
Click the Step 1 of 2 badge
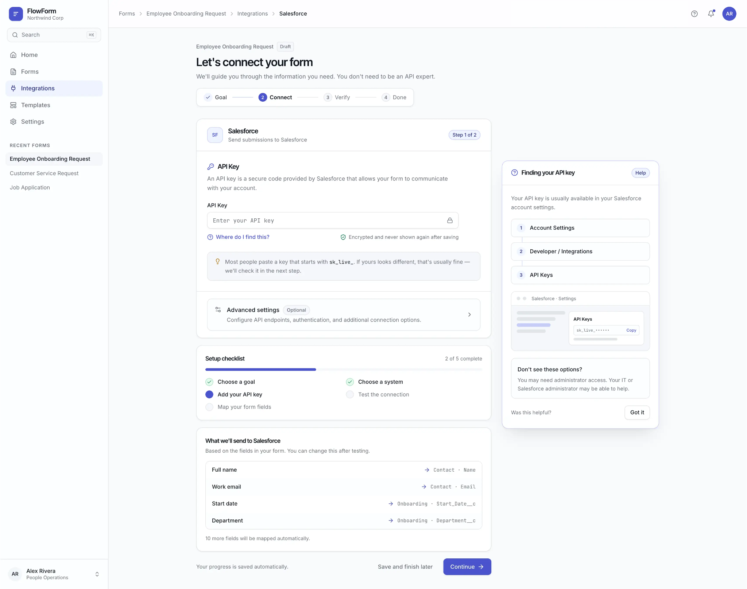point(464,135)
